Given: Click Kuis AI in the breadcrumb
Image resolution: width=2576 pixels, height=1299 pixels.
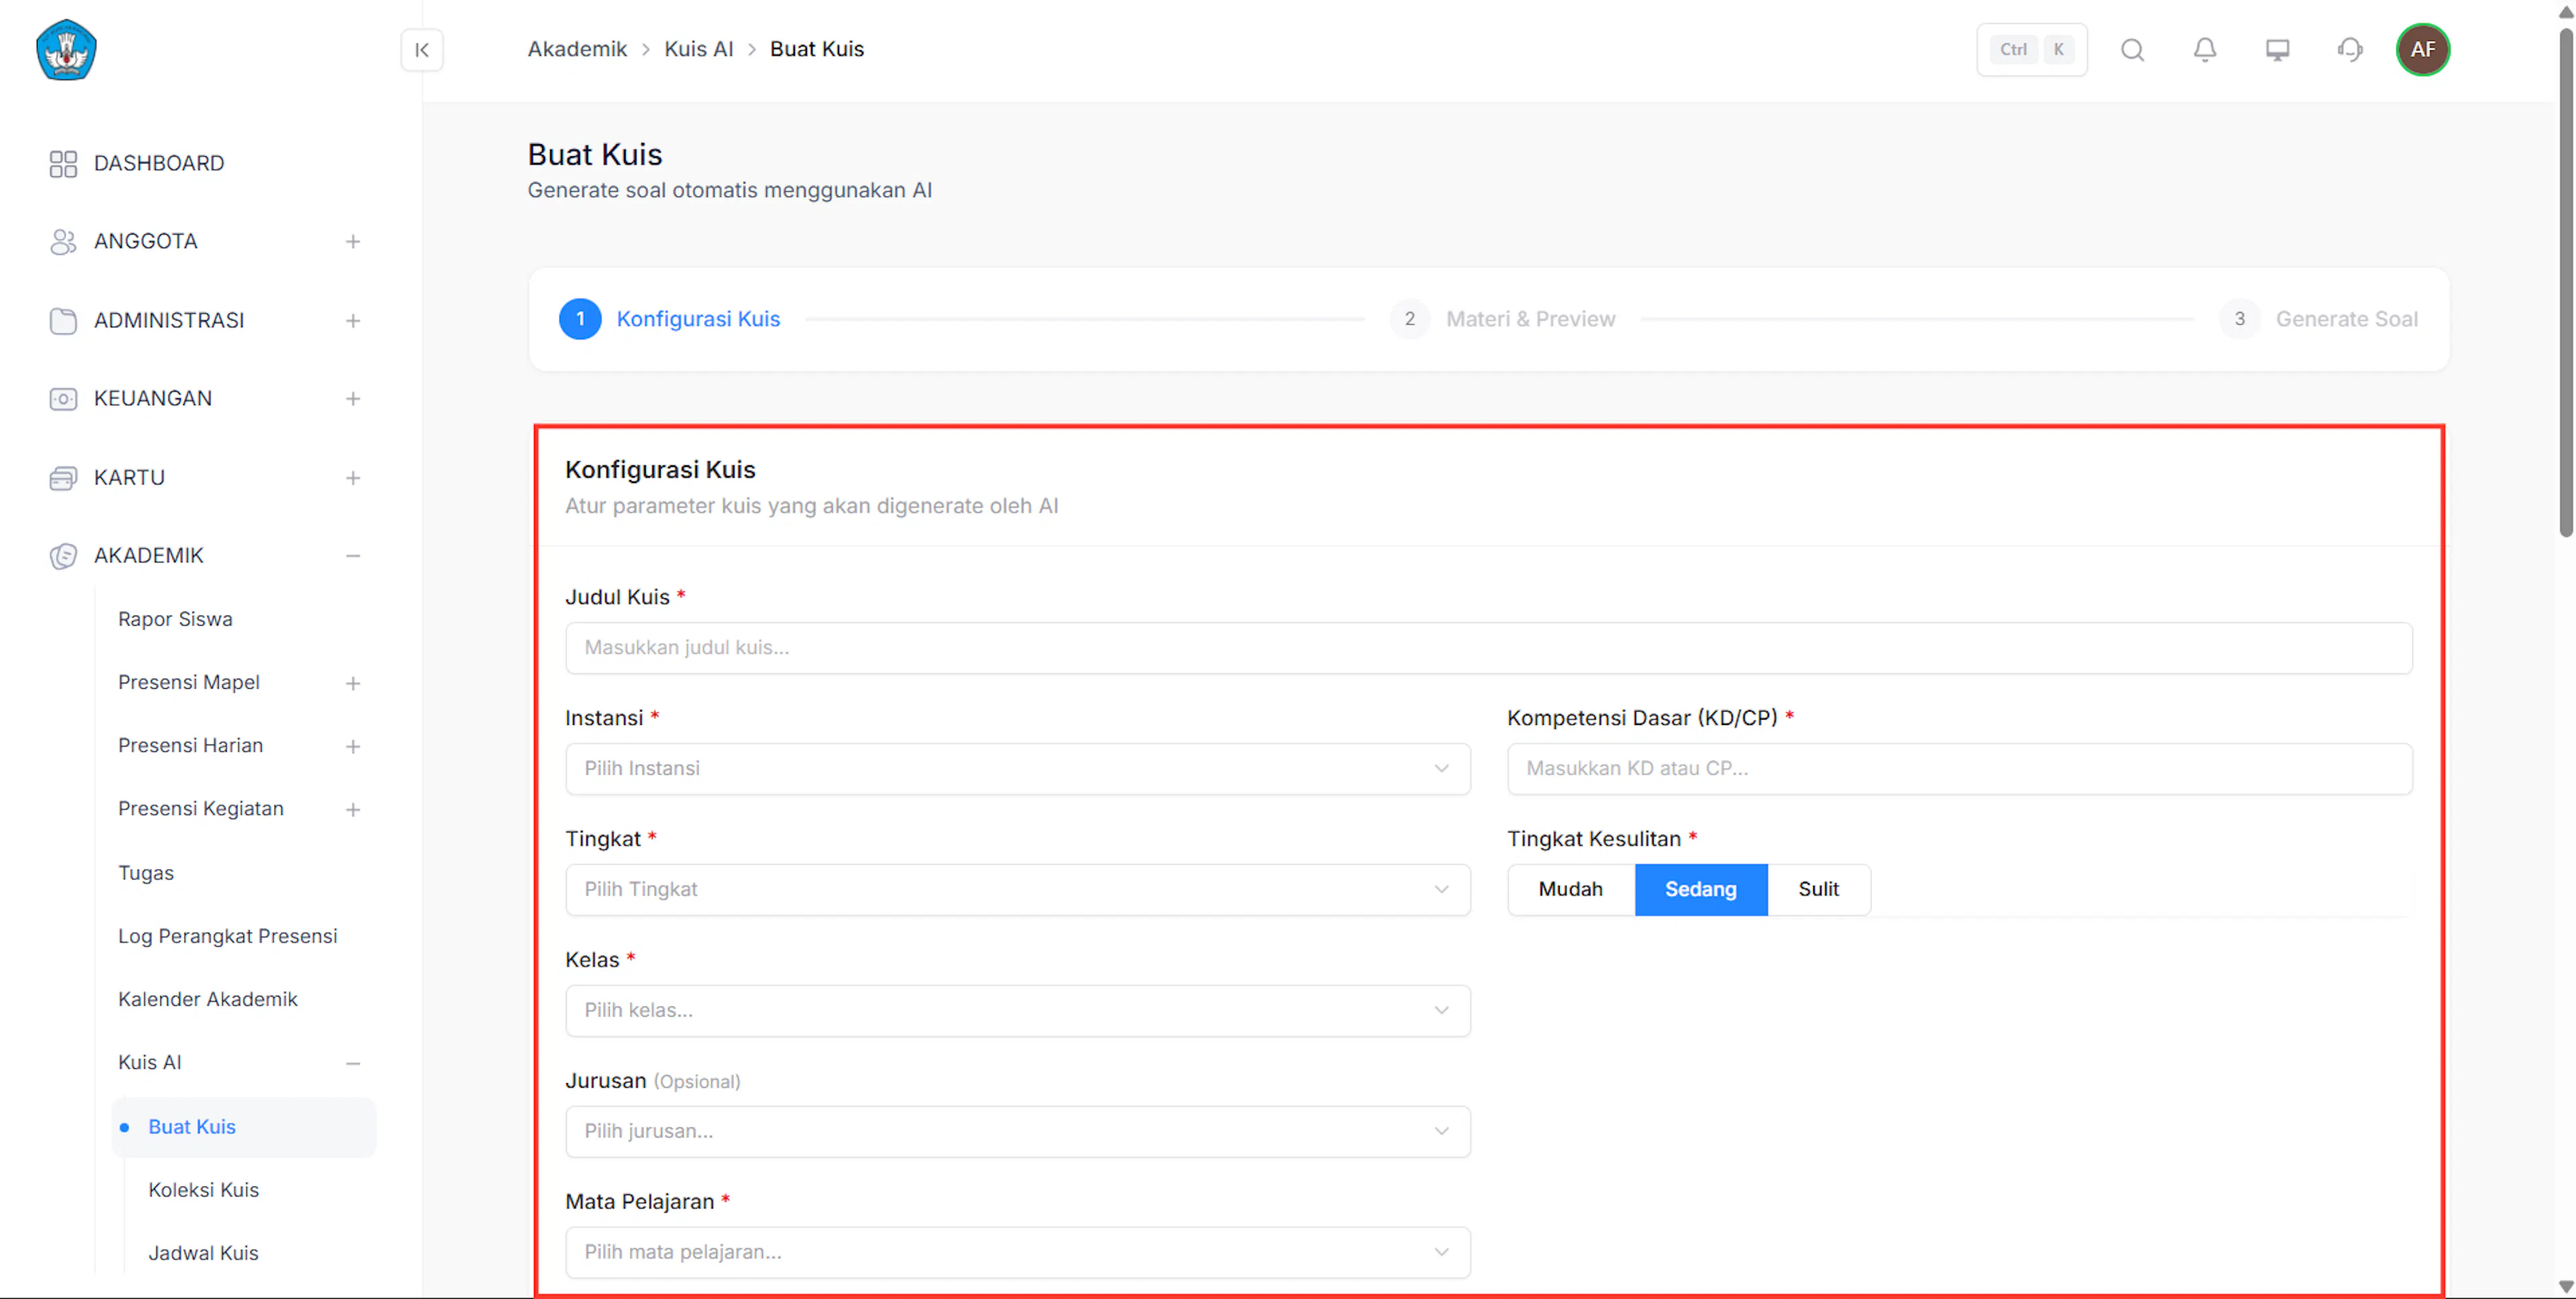Looking at the screenshot, I should pos(698,49).
